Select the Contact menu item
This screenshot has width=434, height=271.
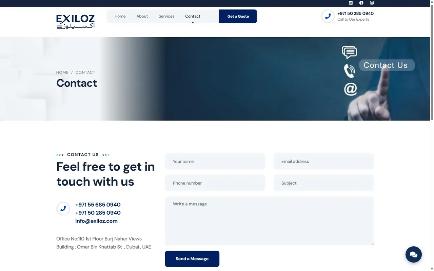click(x=193, y=16)
